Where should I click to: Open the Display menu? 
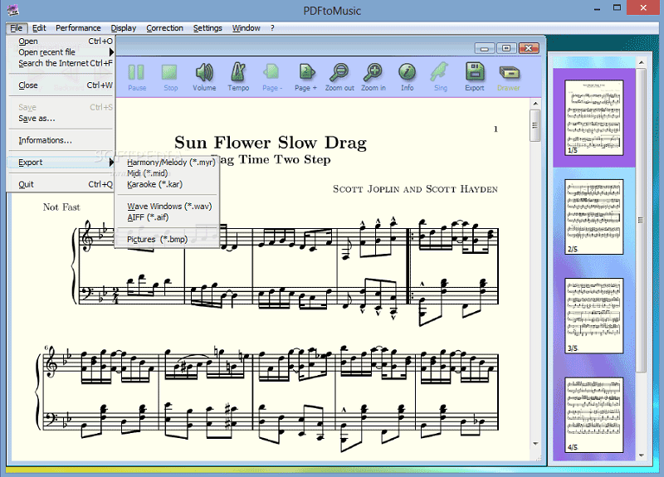[123, 28]
